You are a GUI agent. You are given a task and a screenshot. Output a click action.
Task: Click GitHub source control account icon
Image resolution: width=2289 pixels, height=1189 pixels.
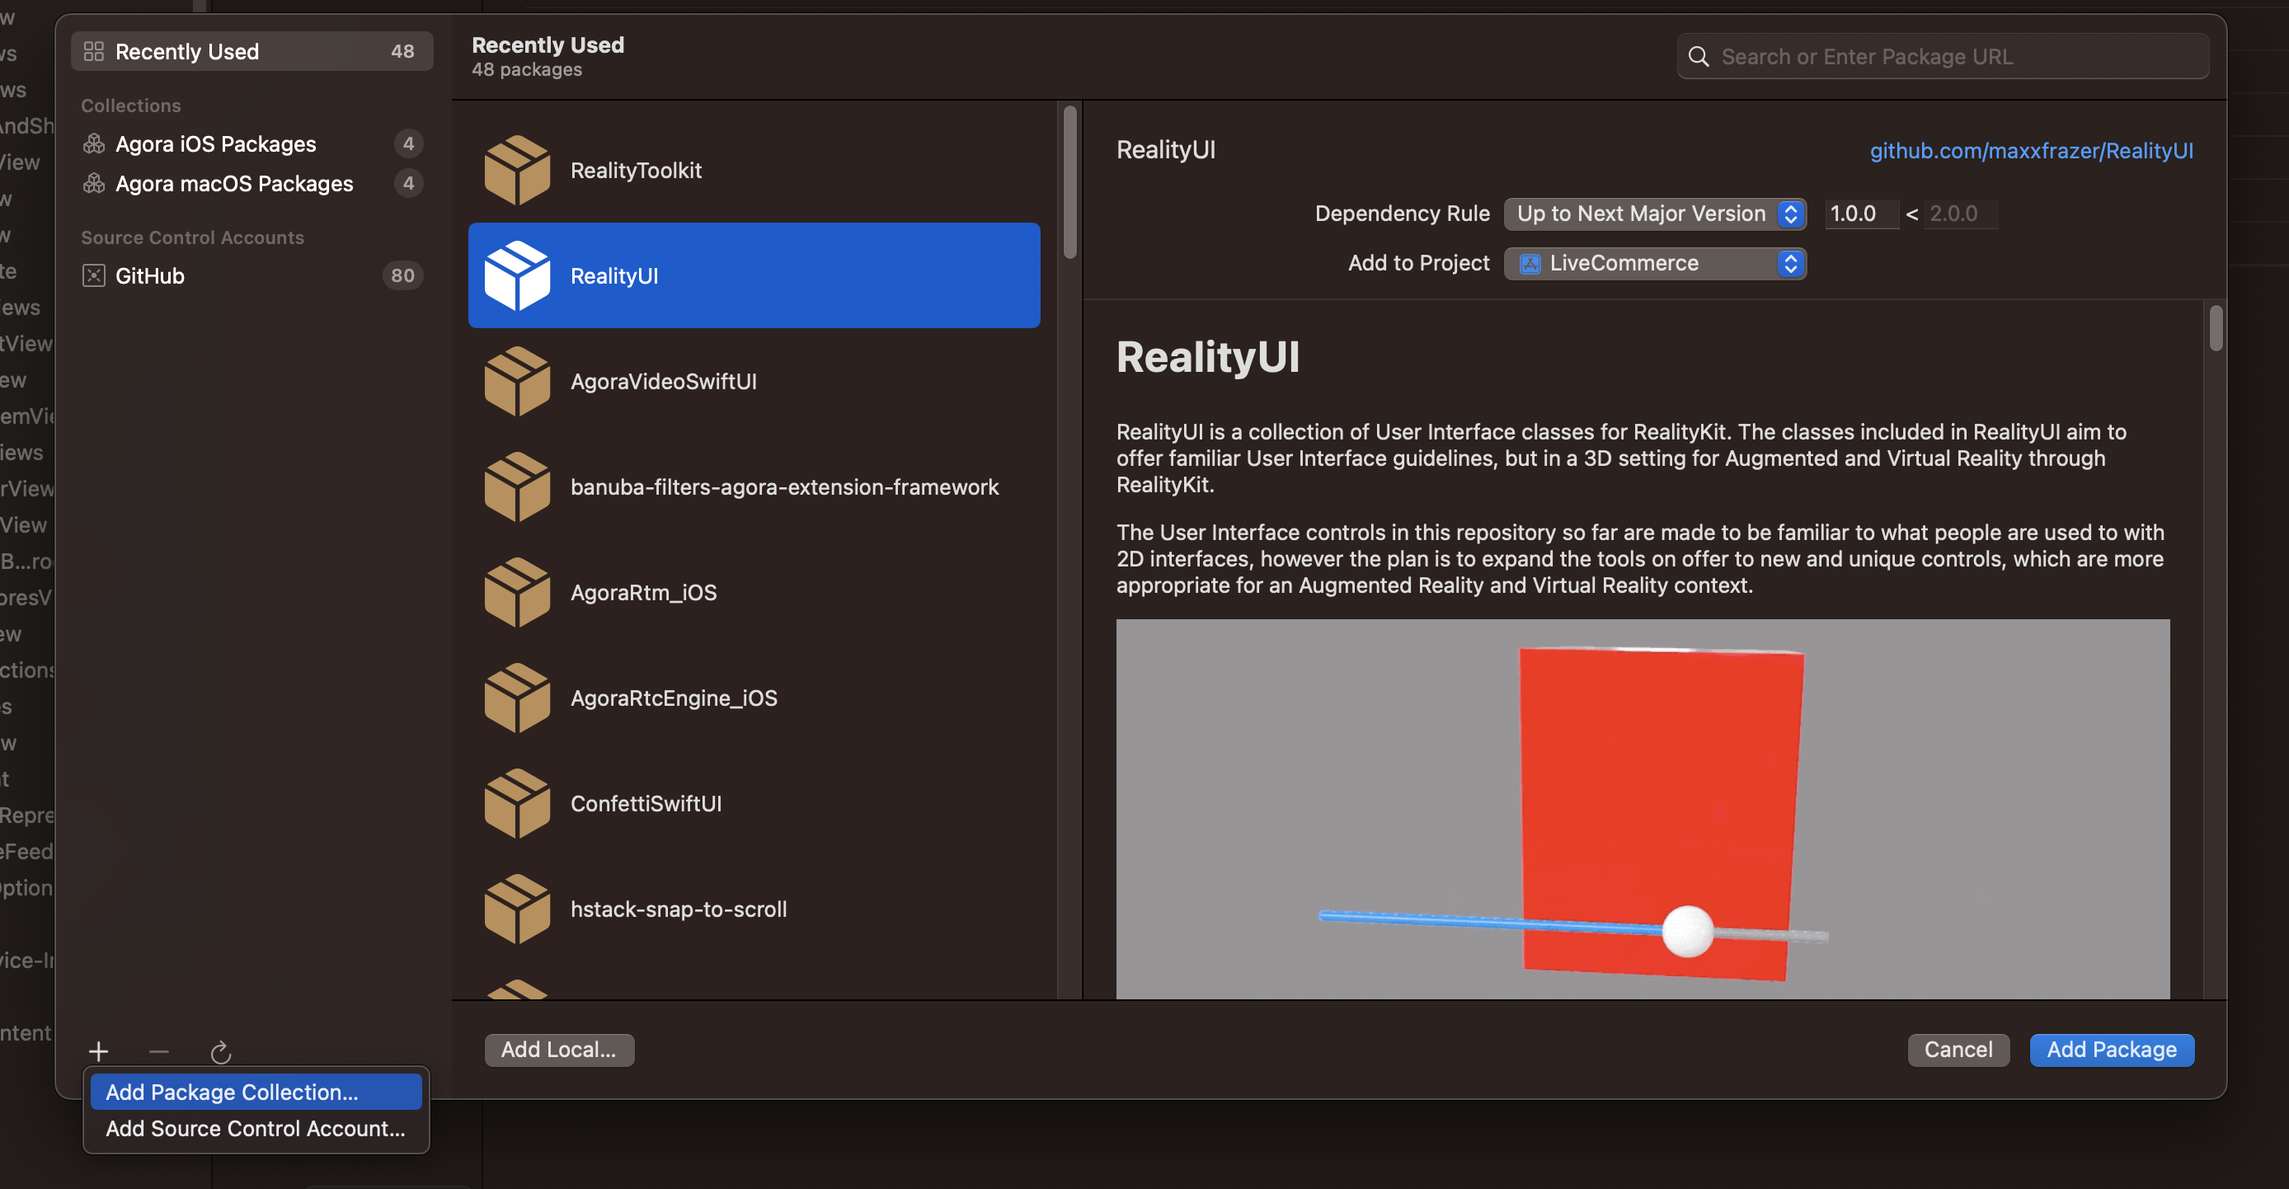94,275
